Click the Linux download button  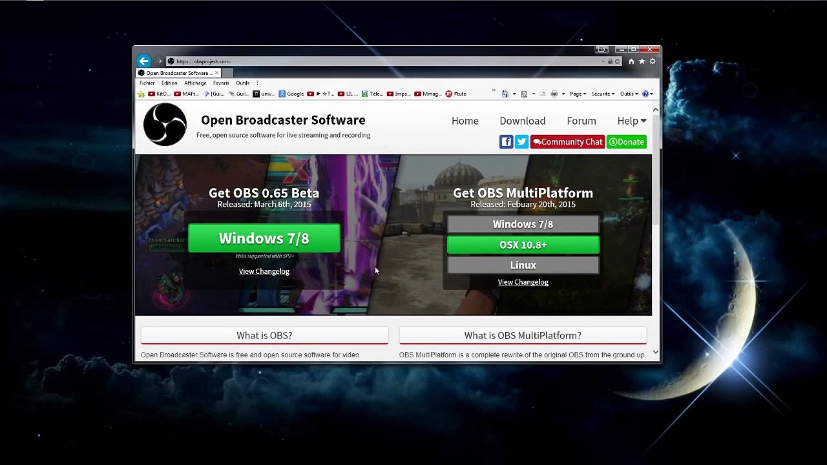[x=523, y=265]
